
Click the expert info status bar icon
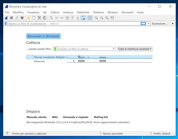(x=7, y=133)
